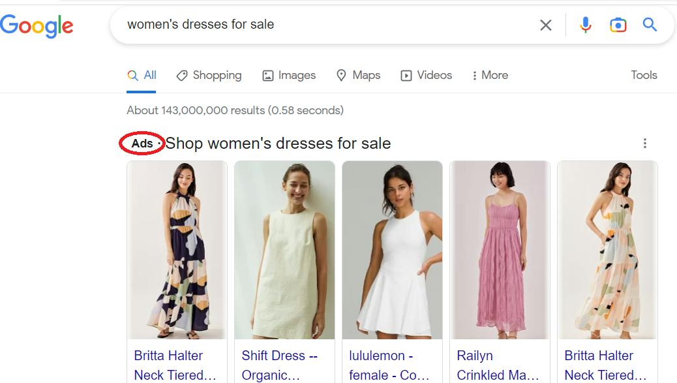Clear the search box with X icon

[546, 25]
